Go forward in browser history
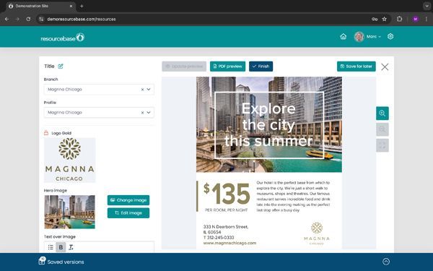This screenshot has width=433, height=271. click(x=17, y=19)
